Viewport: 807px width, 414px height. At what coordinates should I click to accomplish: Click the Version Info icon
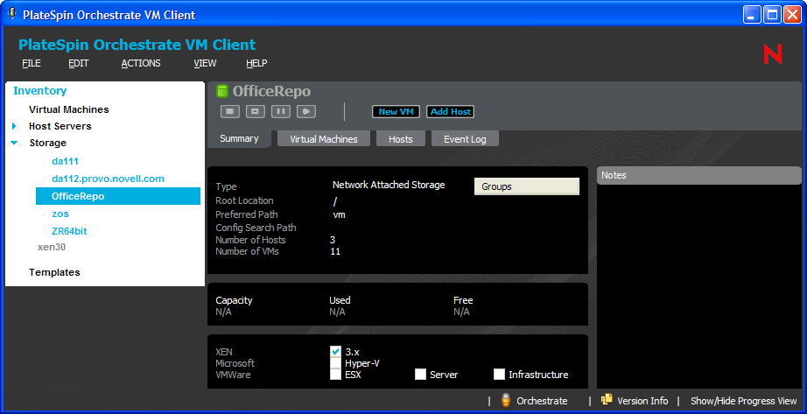click(x=607, y=401)
